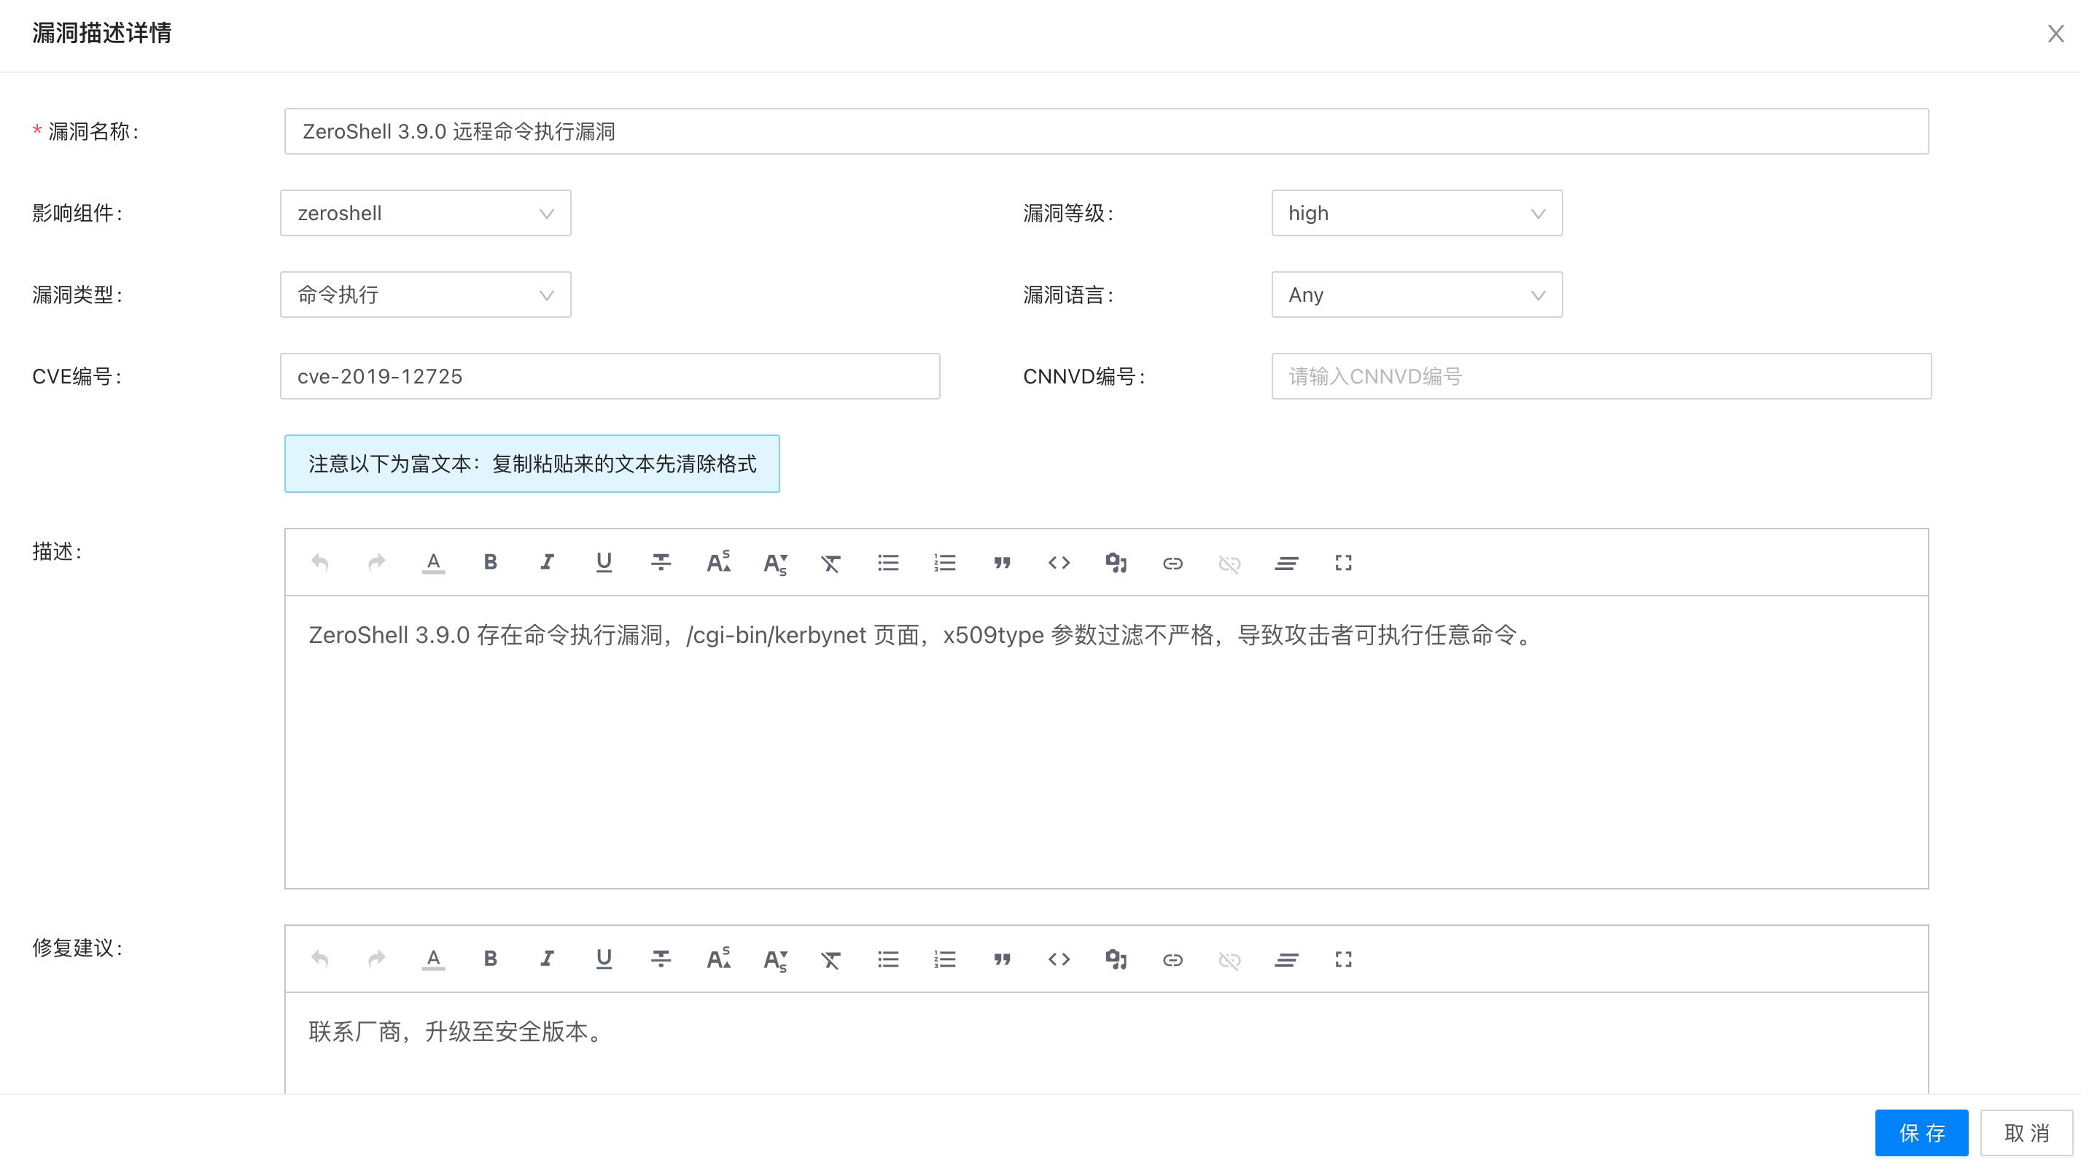Image resolution: width=2081 pixels, height=1165 pixels.
Task: Click the 取消 button
Action: [x=2026, y=1133]
